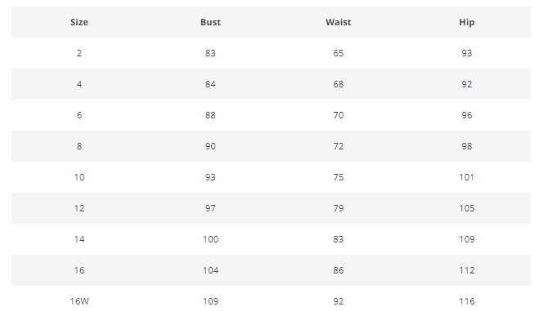Click bust value 104 for size 16
The width and height of the screenshot is (534, 311).
pyautogui.click(x=210, y=270)
